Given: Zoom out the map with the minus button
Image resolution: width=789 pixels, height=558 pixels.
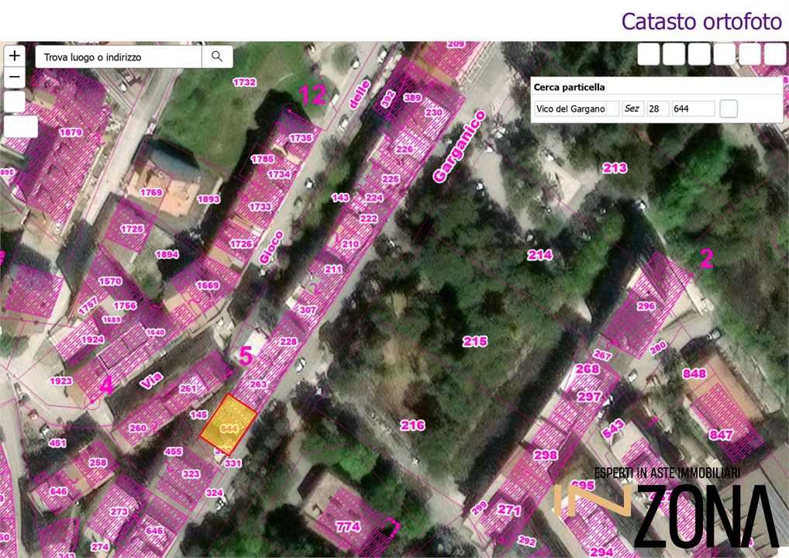Looking at the screenshot, I should 15,77.
